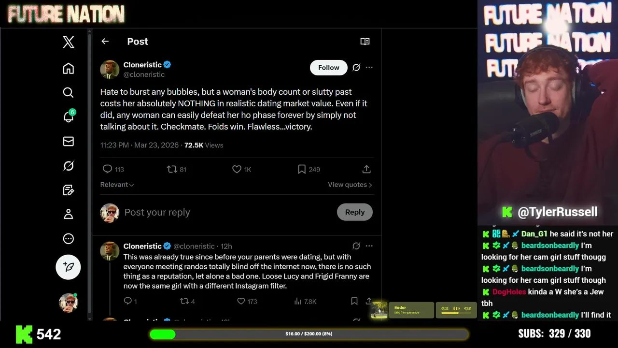
Task: Follow the Cloneristic account
Action: (x=328, y=68)
